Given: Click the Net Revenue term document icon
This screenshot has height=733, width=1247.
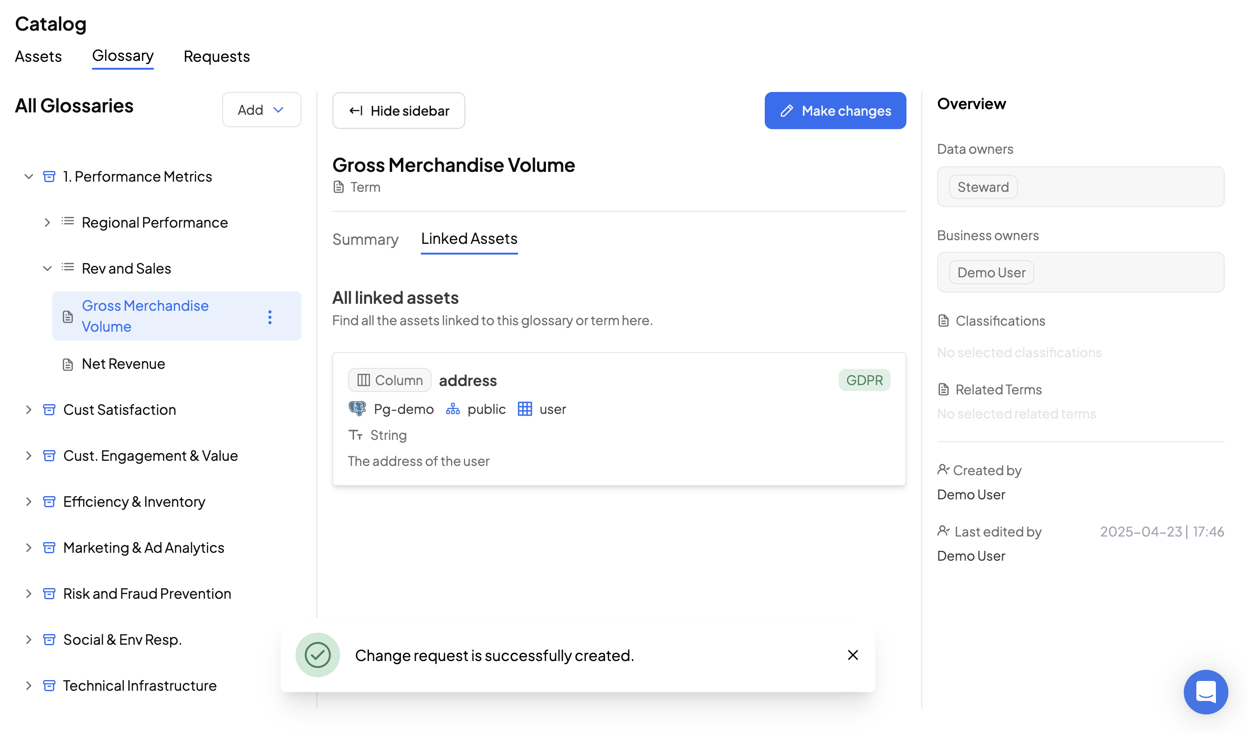Looking at the screenshot, I should [68, 364].
